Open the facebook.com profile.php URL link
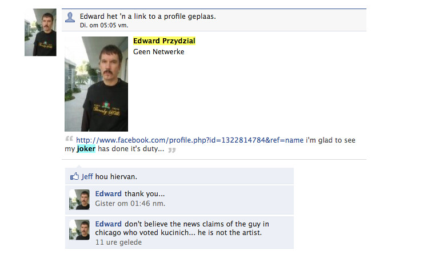This screenshot has width=427, height=259. coord(190,140)
